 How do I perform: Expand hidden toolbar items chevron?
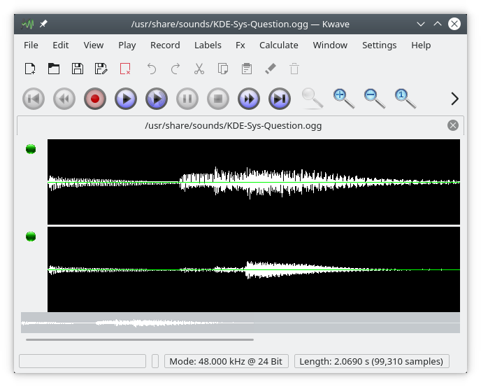454,99
